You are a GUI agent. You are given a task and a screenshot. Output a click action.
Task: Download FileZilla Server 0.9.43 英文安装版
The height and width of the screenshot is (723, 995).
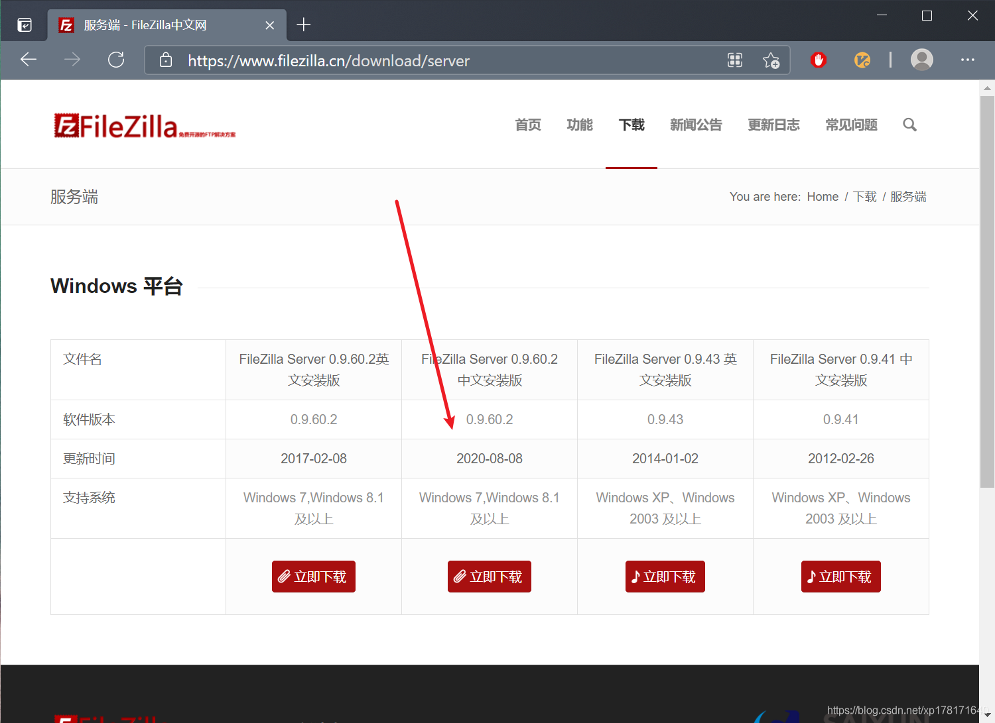click(x=665, y=576)
